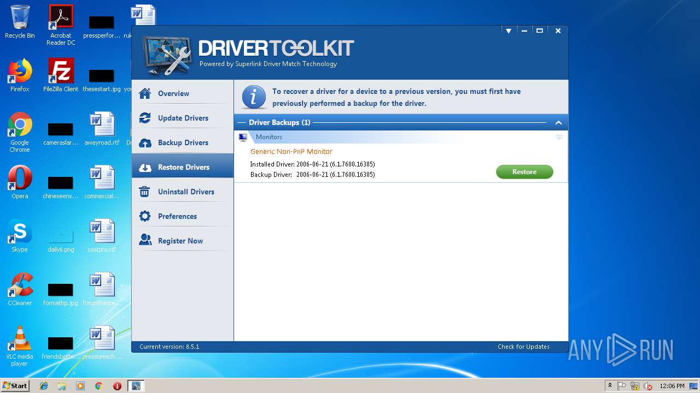The height and width of the screenshot is (393, 700).
Task: Open chineseens file on desktop
Action: pyautogui.click(x=61, y=187)
